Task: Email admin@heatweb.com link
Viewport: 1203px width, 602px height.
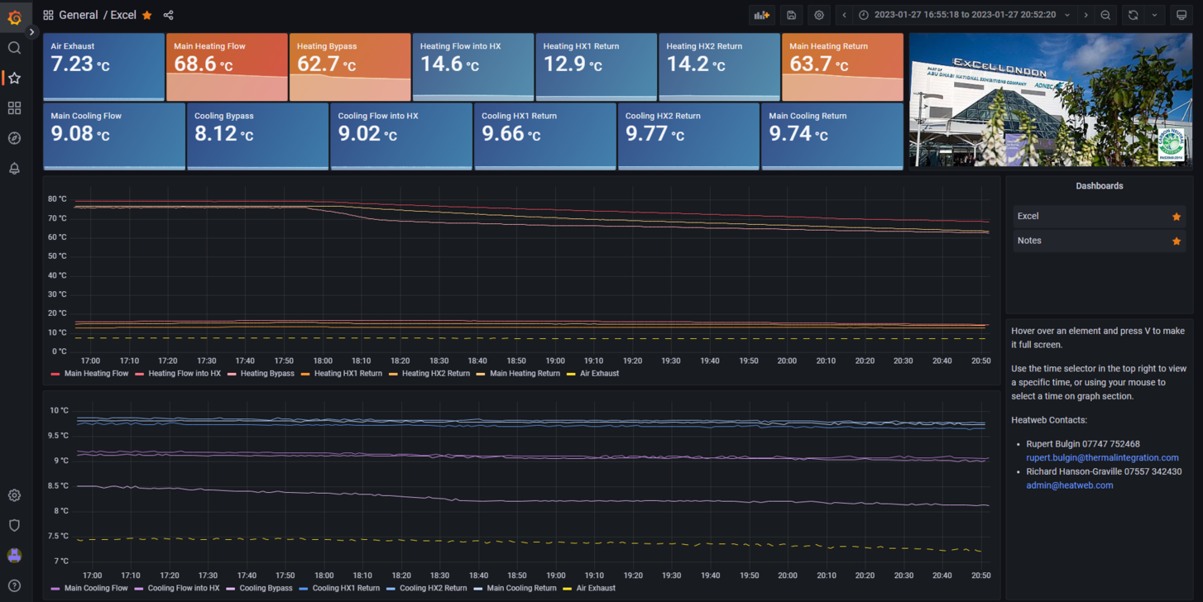Action: [1069, 485]
